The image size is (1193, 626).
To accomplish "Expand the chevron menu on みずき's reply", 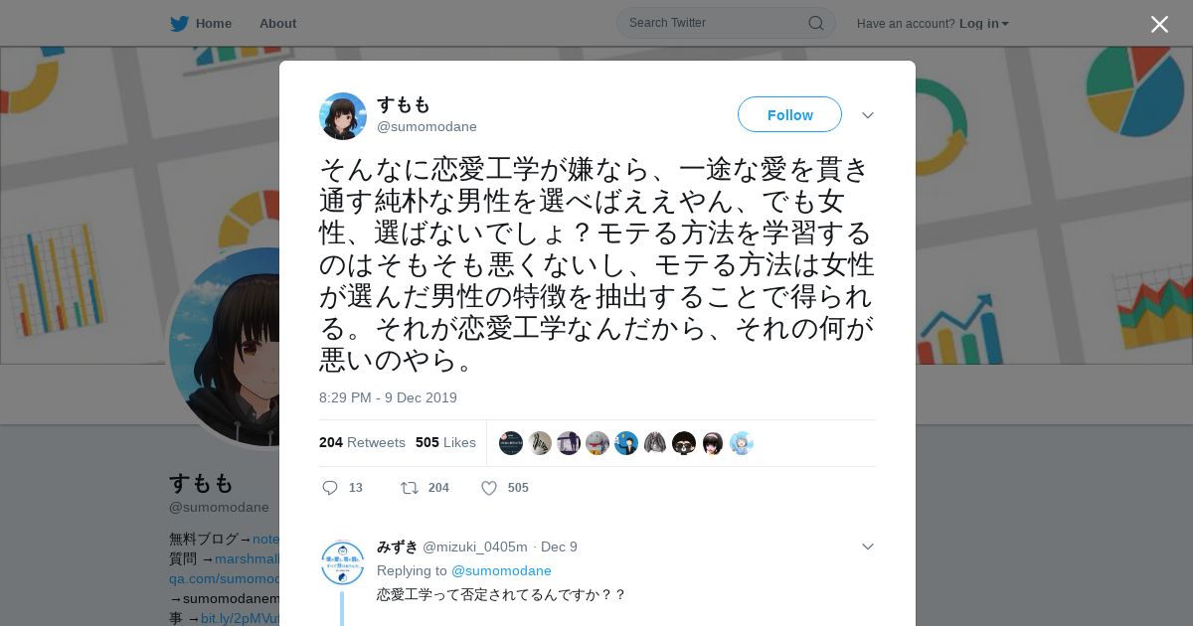I will 867,547.
